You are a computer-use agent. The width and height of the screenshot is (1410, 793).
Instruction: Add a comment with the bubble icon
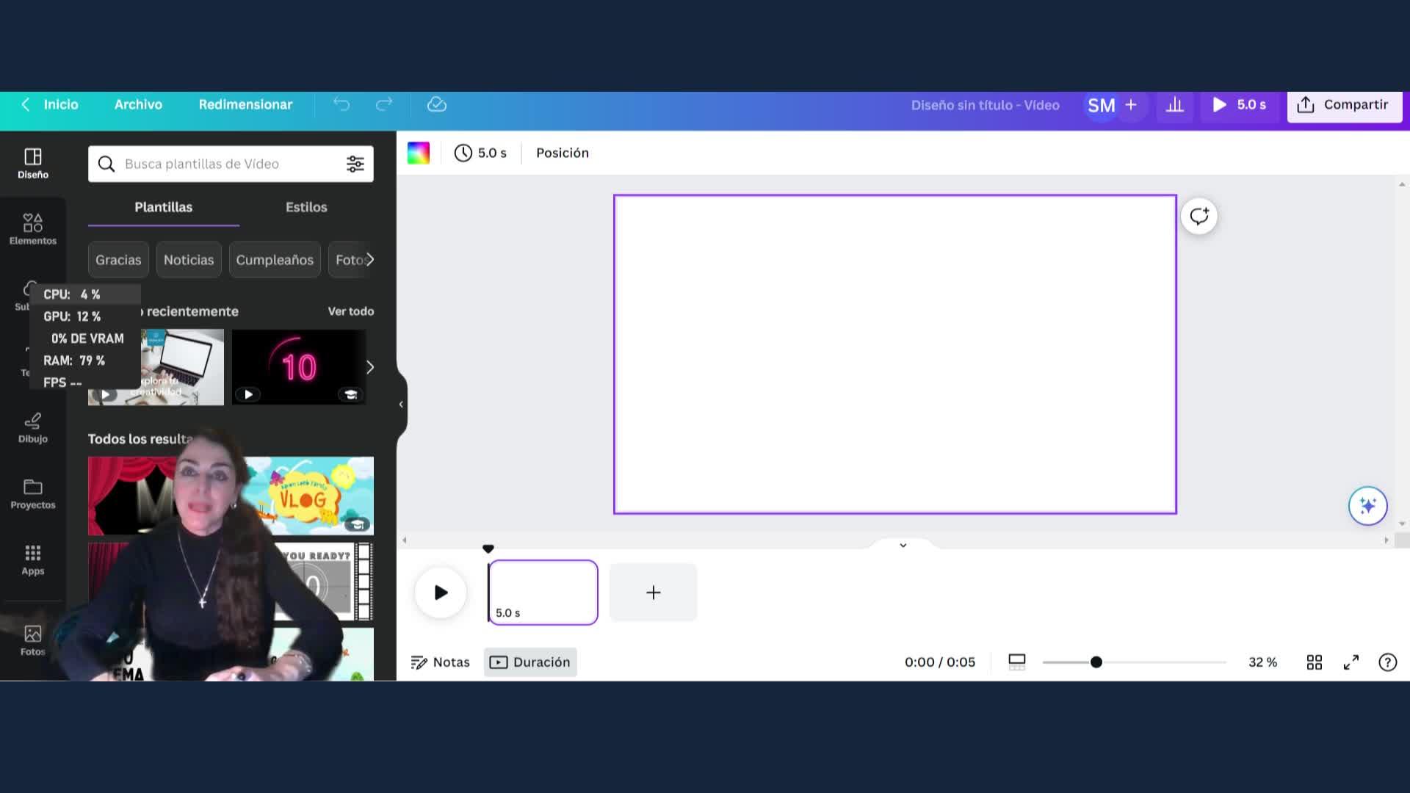coord(1199,216)
